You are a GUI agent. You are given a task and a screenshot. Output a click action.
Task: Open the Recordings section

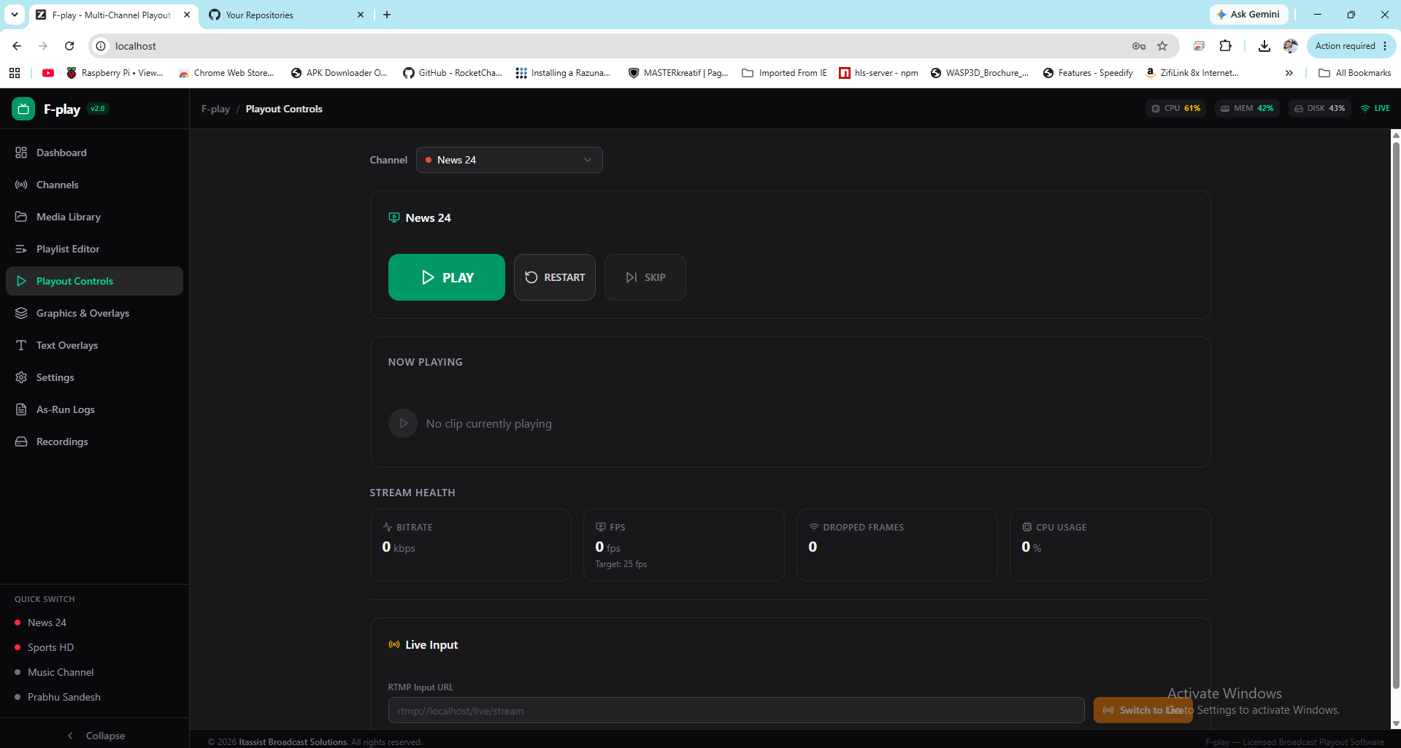click(x=94, y=442)
